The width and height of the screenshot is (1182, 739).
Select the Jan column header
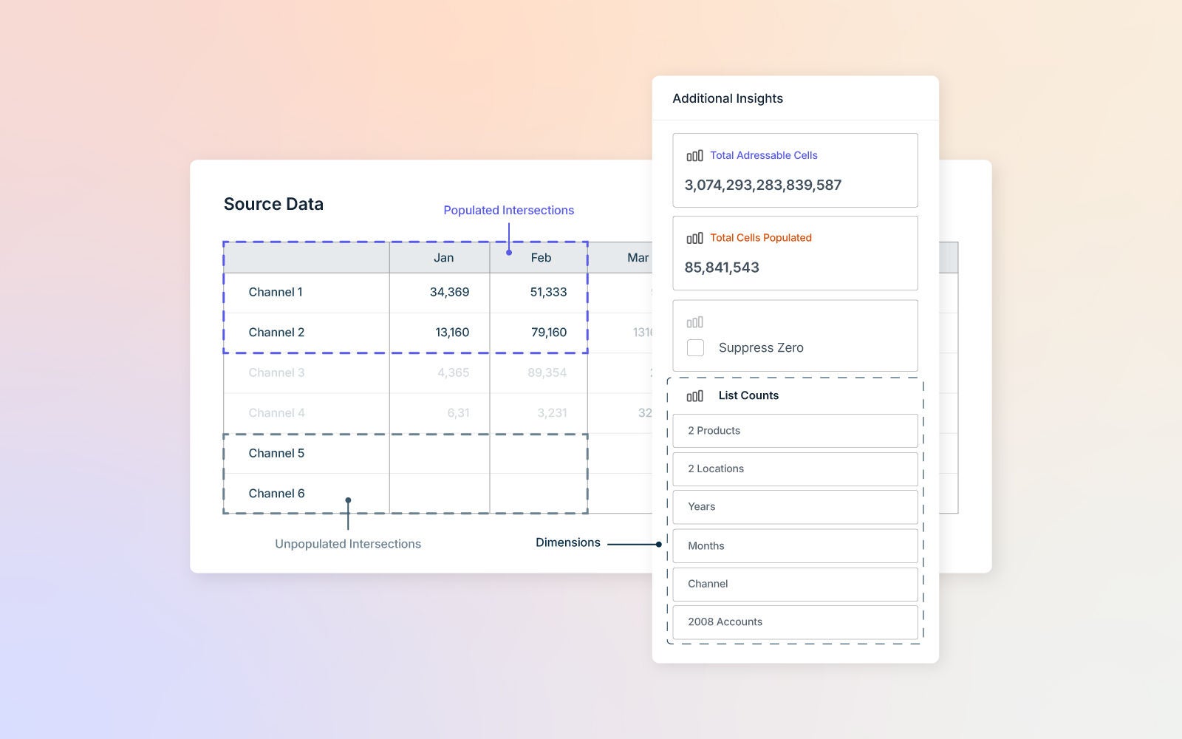point(442,257)
